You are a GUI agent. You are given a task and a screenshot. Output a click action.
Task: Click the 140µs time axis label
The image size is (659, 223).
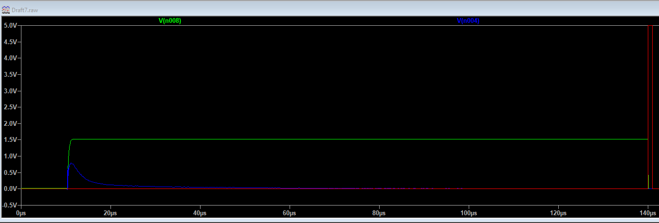(x=647, y=213)
